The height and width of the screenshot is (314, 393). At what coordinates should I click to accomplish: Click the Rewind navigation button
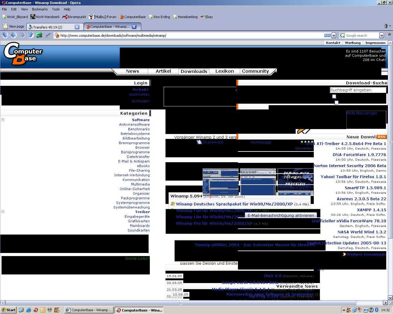tap(5, 35)
